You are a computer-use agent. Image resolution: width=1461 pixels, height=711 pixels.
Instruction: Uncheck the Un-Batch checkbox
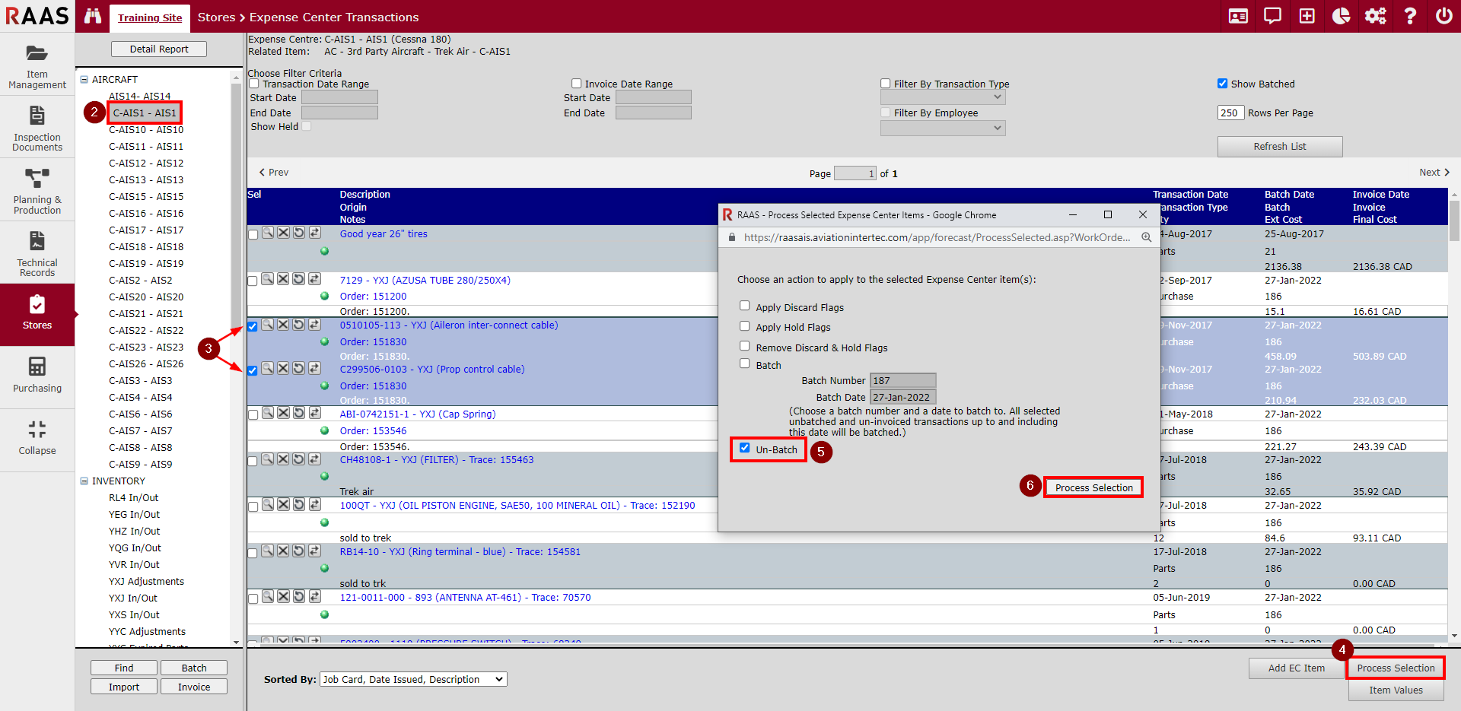pos(745,448)
